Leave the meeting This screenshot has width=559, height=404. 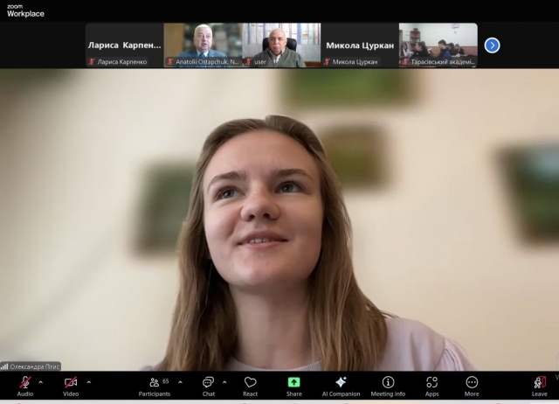click(540, 387)
